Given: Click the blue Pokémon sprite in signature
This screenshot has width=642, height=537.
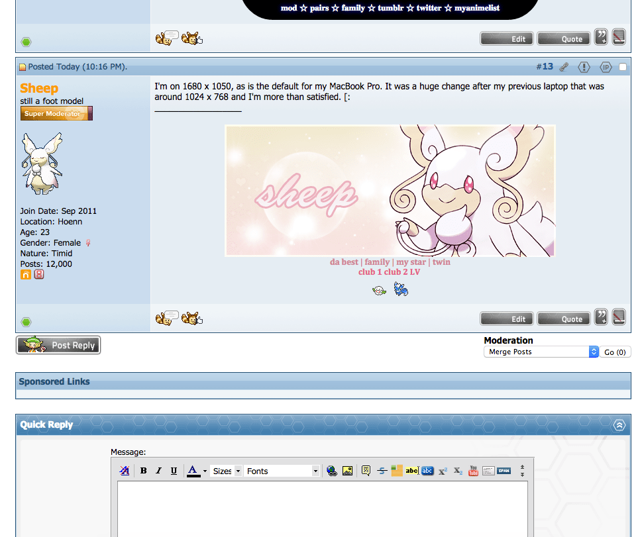Looking at the screenshot, I should pyautogui.click(x=401, y=289).
